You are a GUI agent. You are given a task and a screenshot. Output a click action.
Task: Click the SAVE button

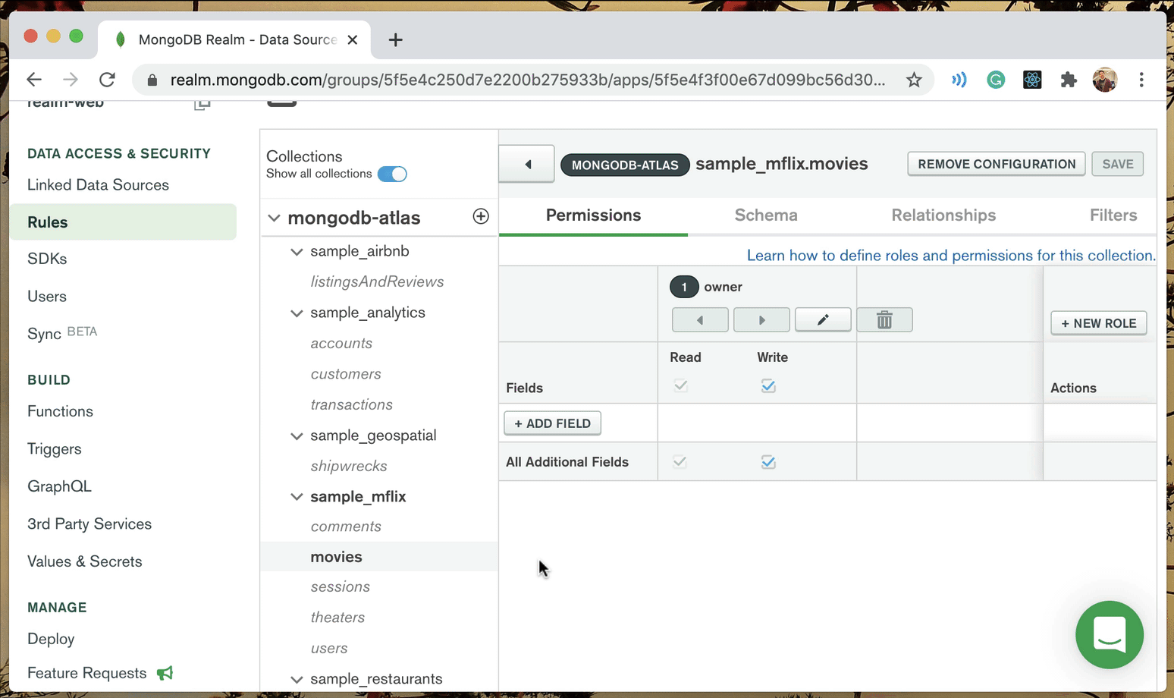point(1118,164)
